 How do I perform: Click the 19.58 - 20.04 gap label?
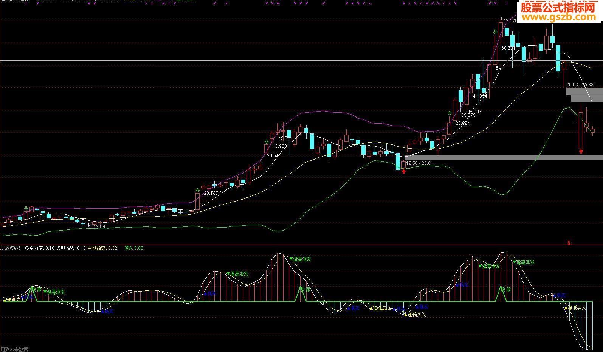click(420, 163)
